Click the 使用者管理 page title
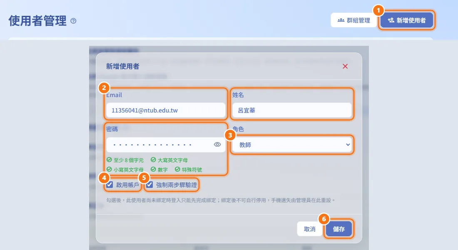Image resolution: width=458 pixels, height=250 pixels. pos(37,21)
